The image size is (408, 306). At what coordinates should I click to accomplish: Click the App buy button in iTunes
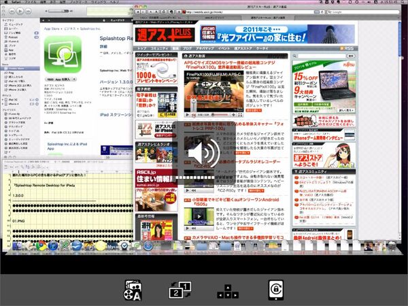58,79
